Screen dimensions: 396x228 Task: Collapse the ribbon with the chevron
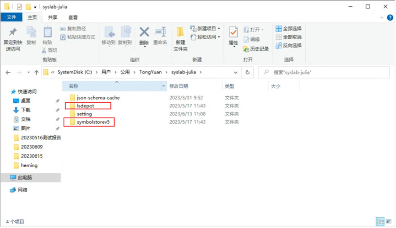pyautogui.click(x=381, y=18)
